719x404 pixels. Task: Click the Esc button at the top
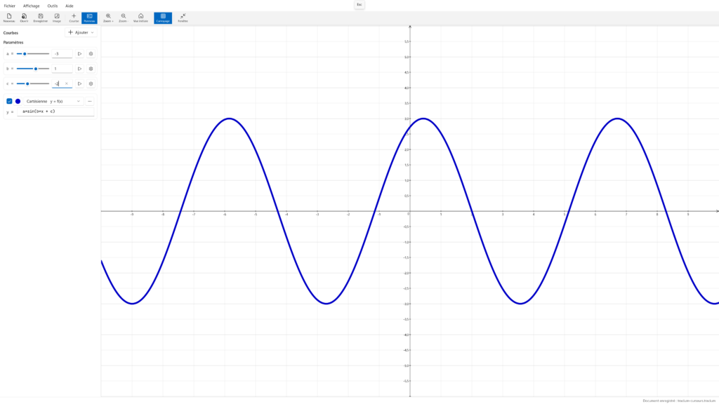pyautogui.click(x=359, y=5)
